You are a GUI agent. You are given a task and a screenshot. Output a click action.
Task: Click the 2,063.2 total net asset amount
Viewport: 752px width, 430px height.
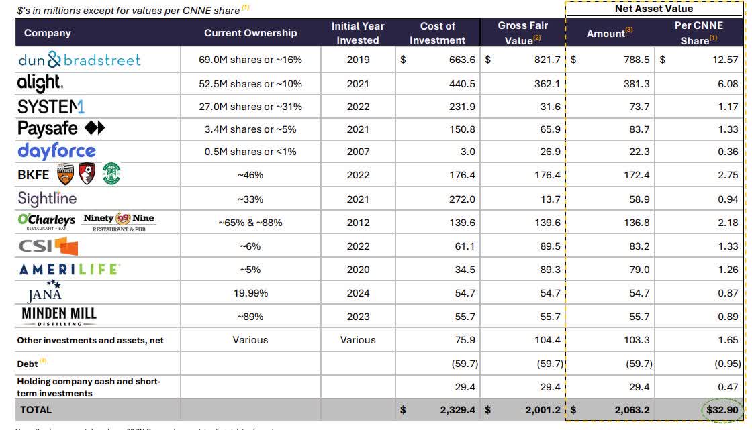tap(632, 410)
